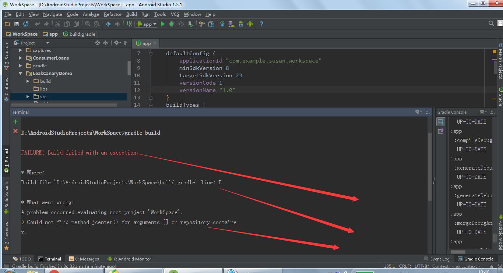Click the Find magnifier icon
This screenshot has width=503, height=273.
click(88, 24)
